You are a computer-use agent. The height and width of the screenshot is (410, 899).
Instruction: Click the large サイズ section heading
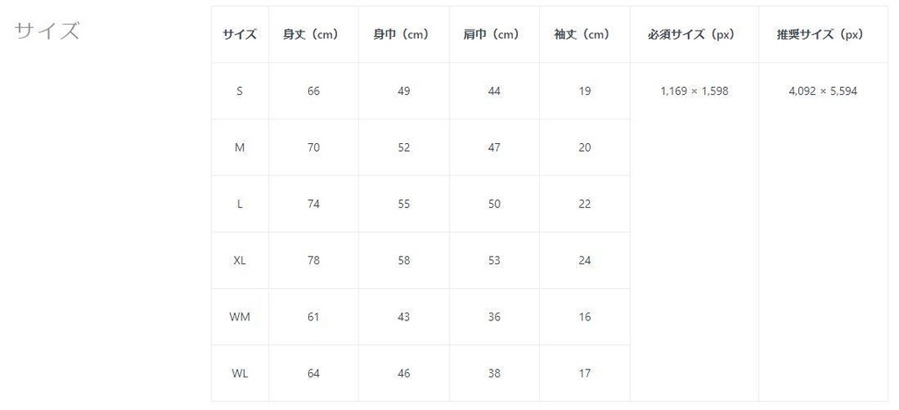[x=47, y=31]
